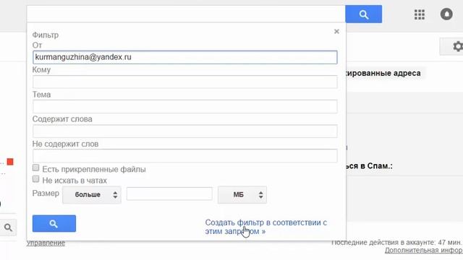Click the blue search button in the top bar
This screenshot has height=260, width=463.
[363, 14]
